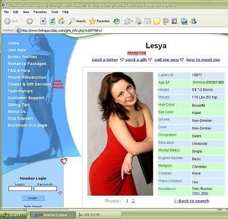The width and height of the screenshot is (228, 219).
Task: Expand the Mail icon dropdown arrow
Action: (x=132, y=21)
